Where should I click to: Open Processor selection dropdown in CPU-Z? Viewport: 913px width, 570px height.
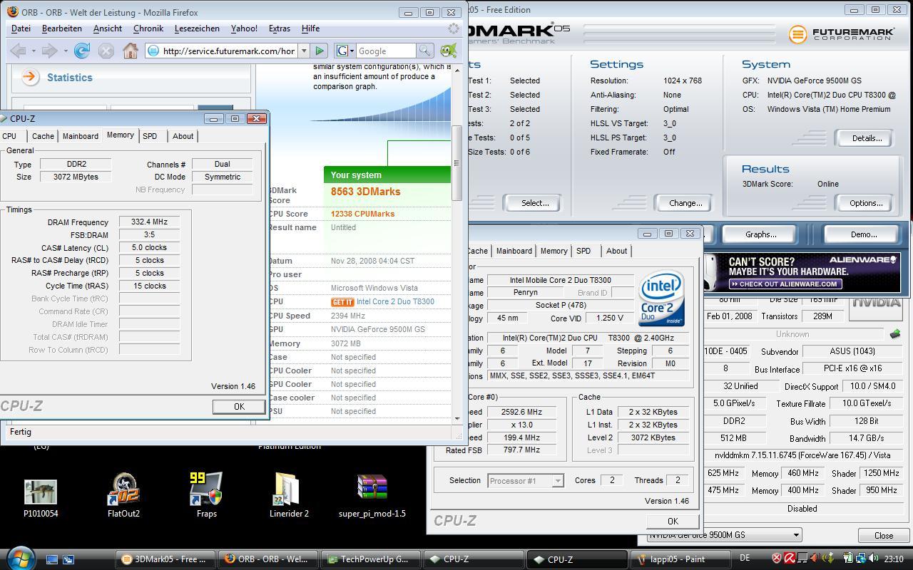pyautogui.click(x=526, y=480)
